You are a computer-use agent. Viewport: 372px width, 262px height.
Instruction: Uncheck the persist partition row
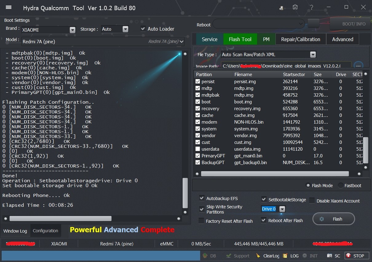[x=198, y=82]
